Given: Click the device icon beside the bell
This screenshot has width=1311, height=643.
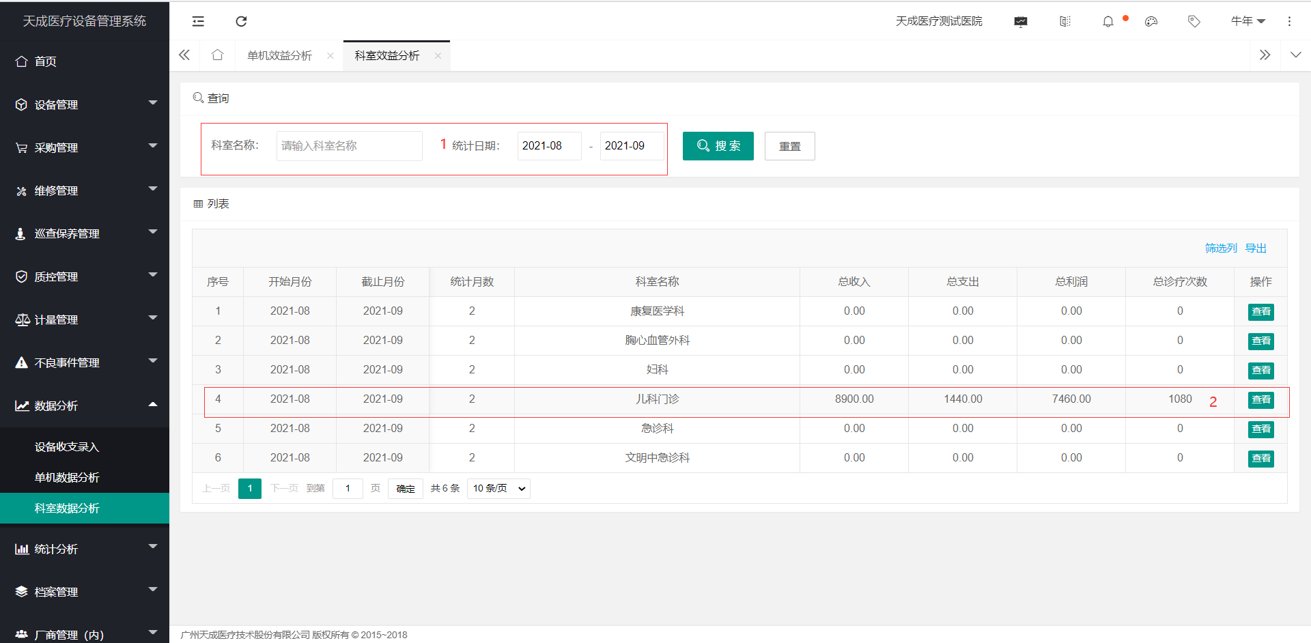Looking at the screenshot, I should (1065, 22).
